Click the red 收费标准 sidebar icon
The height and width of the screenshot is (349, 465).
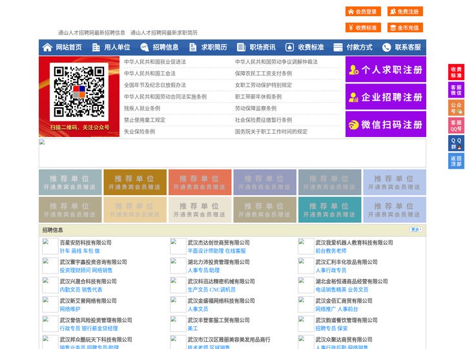point(456,72)
